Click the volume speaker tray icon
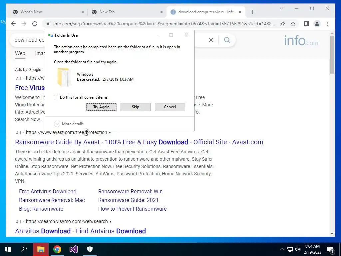The image size is (341, 256). [298, 249]
